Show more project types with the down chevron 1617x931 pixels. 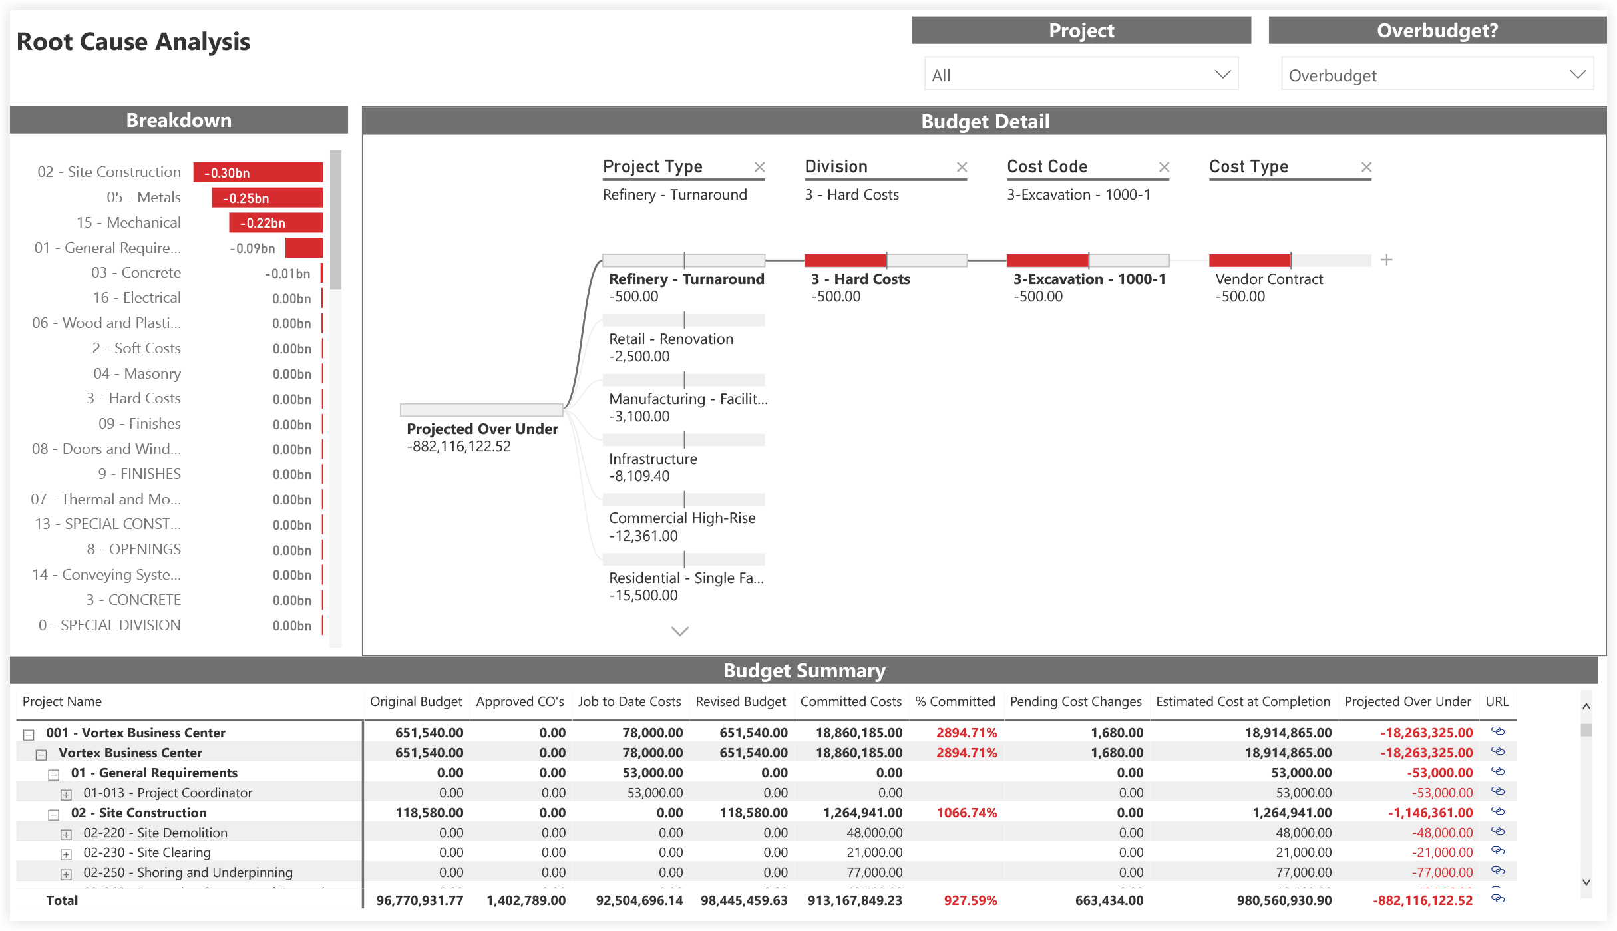(x=679, y=631)
